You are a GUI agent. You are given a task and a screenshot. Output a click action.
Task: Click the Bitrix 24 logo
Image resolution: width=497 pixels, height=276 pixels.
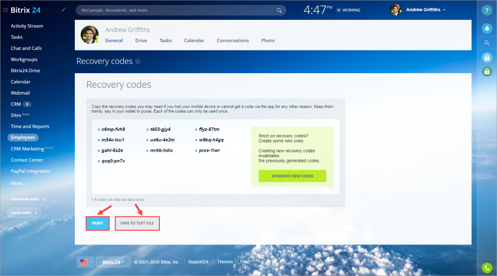[x=26, y=10]
